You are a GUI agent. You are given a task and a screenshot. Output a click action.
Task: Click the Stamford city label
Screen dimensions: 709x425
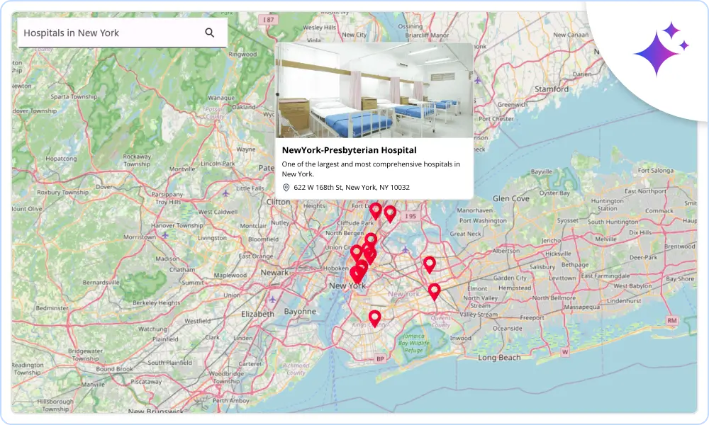pos(551,89)
